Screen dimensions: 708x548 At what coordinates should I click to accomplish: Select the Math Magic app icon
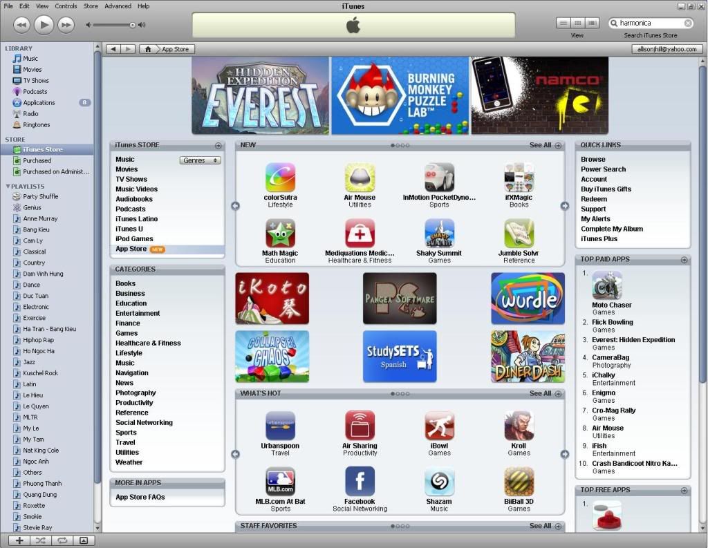tap(280, 234)
